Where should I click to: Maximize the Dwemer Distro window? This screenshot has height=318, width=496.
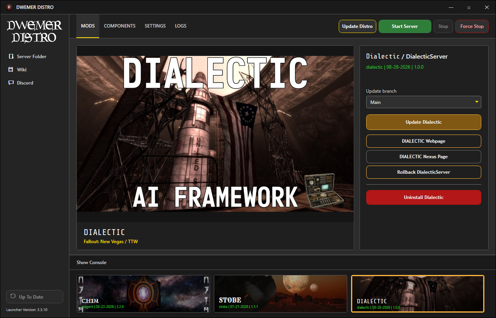[x=469, y=7]
